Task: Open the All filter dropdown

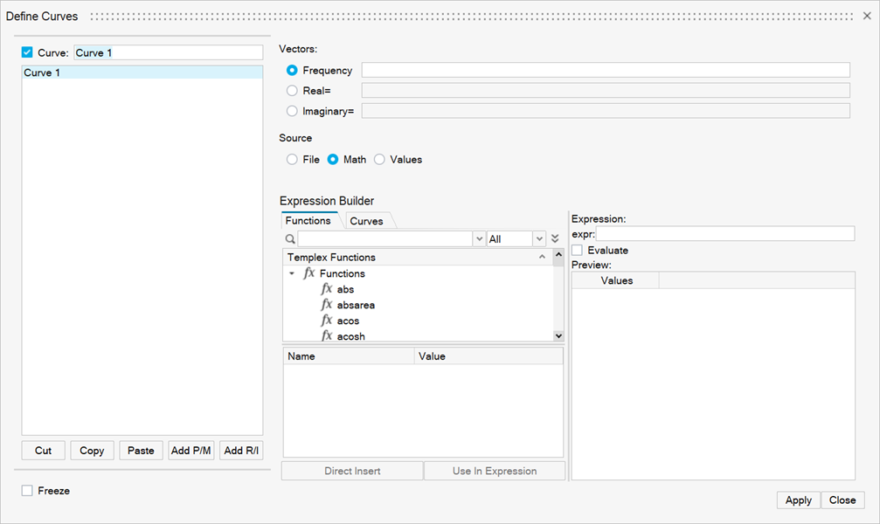Action: point(539,238)
